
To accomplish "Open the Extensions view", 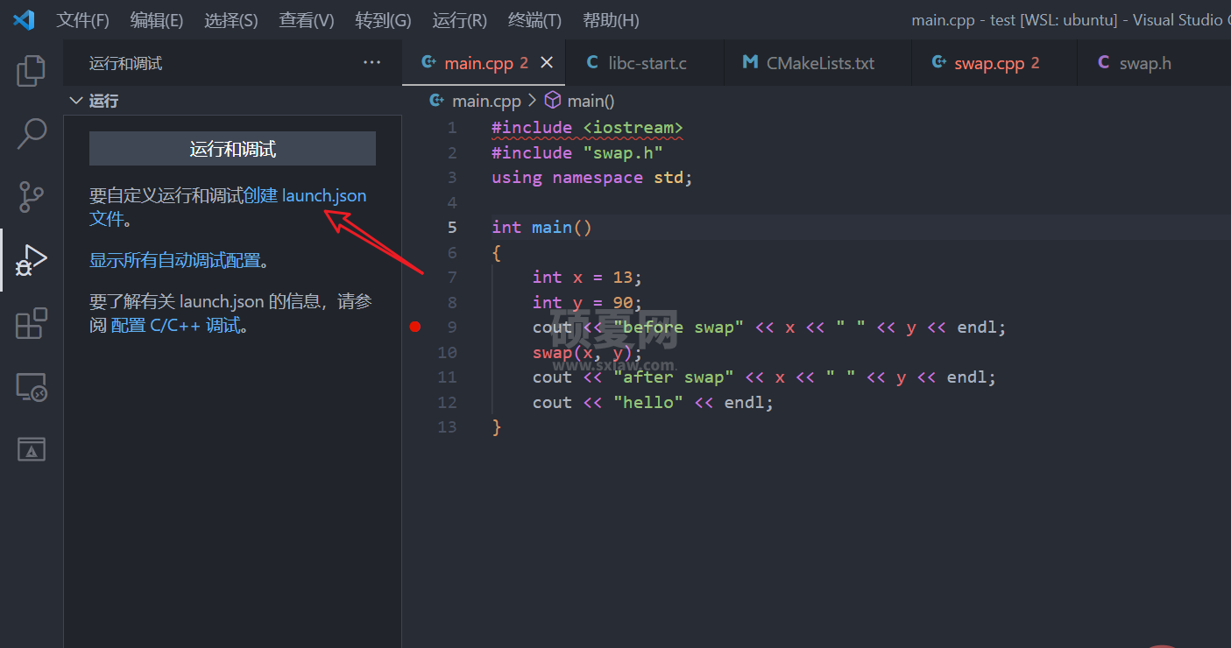I will click(x=32, y=323).
